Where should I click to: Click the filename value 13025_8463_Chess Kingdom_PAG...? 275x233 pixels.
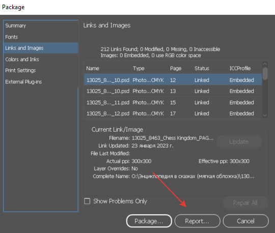[x=173, y=138]
